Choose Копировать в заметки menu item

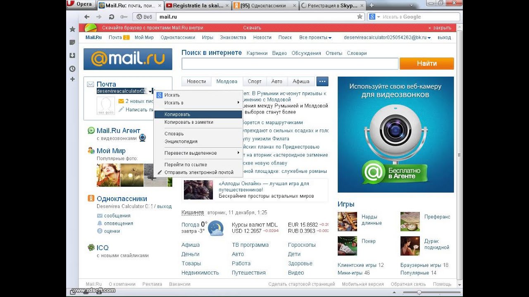(x=198, y=122)
